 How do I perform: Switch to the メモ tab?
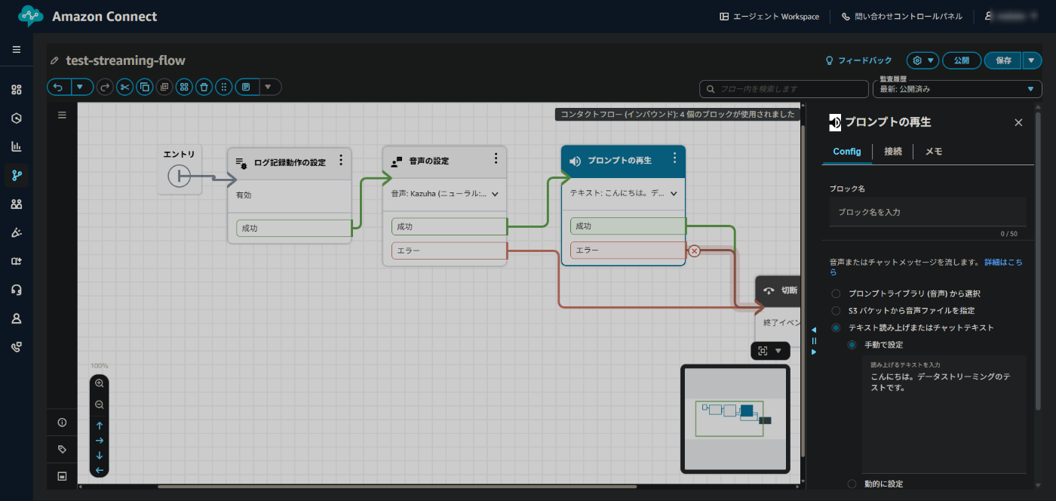click(x=933, y=152)
